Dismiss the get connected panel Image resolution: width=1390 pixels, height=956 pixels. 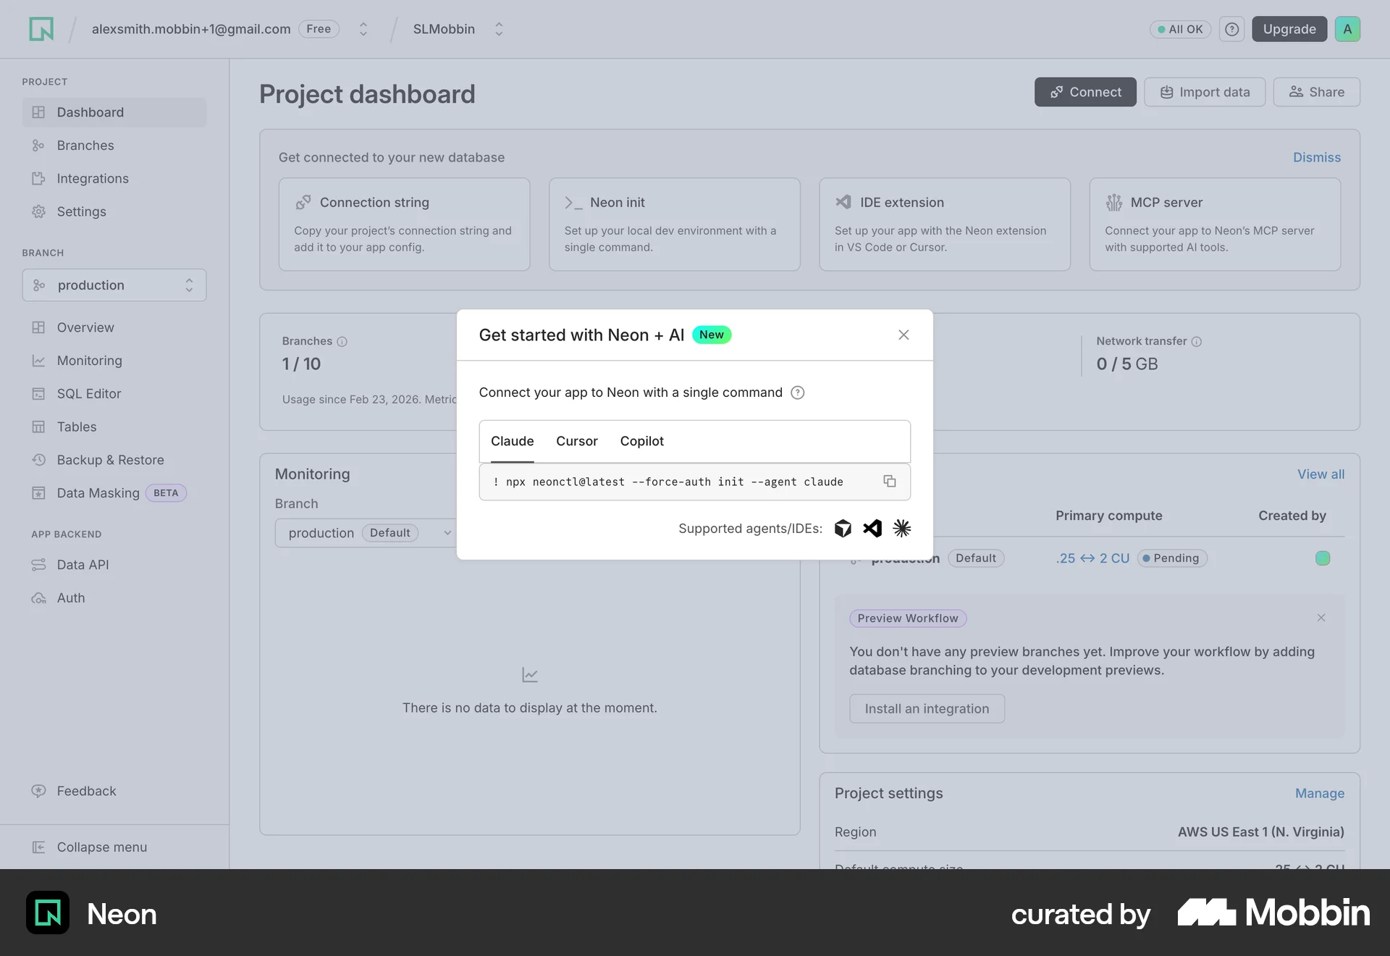click(1317, 157)
